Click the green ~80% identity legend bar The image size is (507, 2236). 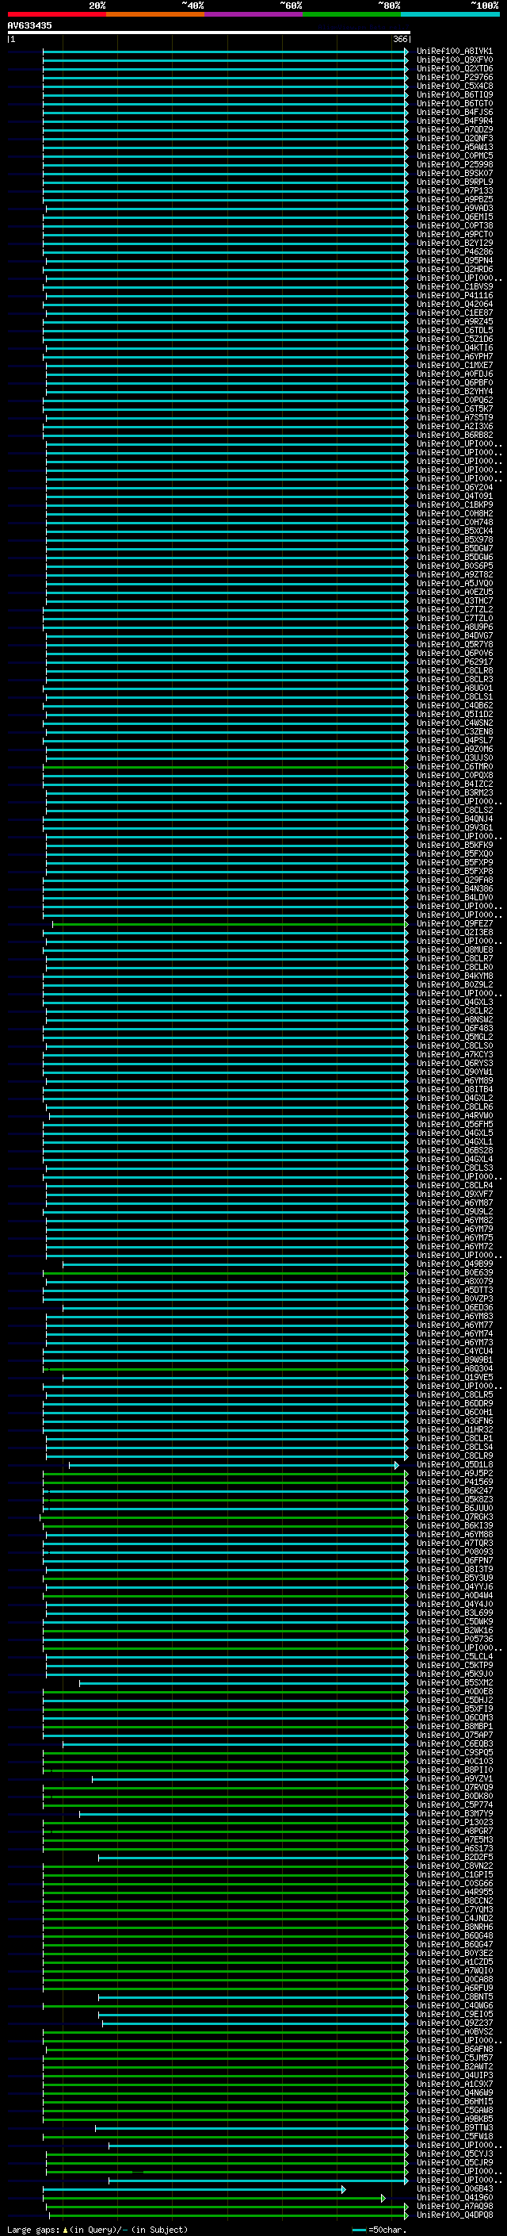point(351,15)
